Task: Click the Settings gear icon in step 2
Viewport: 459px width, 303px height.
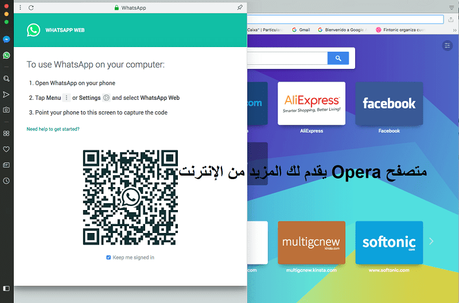Action: pos(106,98)
